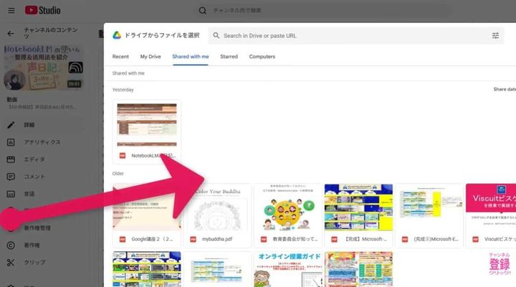Open the Editor clapperboard icon
This screenshot has width=516, height=287.
point(11,159)
